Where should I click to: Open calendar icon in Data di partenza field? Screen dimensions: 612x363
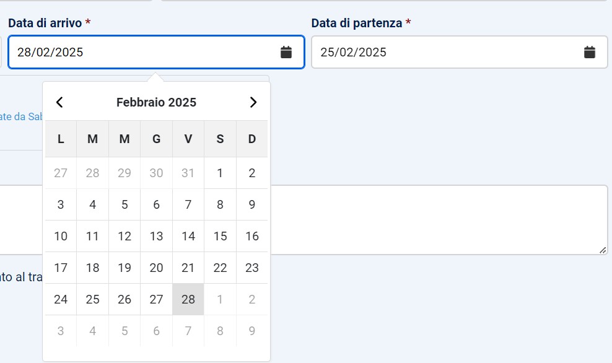click(590, 52)
